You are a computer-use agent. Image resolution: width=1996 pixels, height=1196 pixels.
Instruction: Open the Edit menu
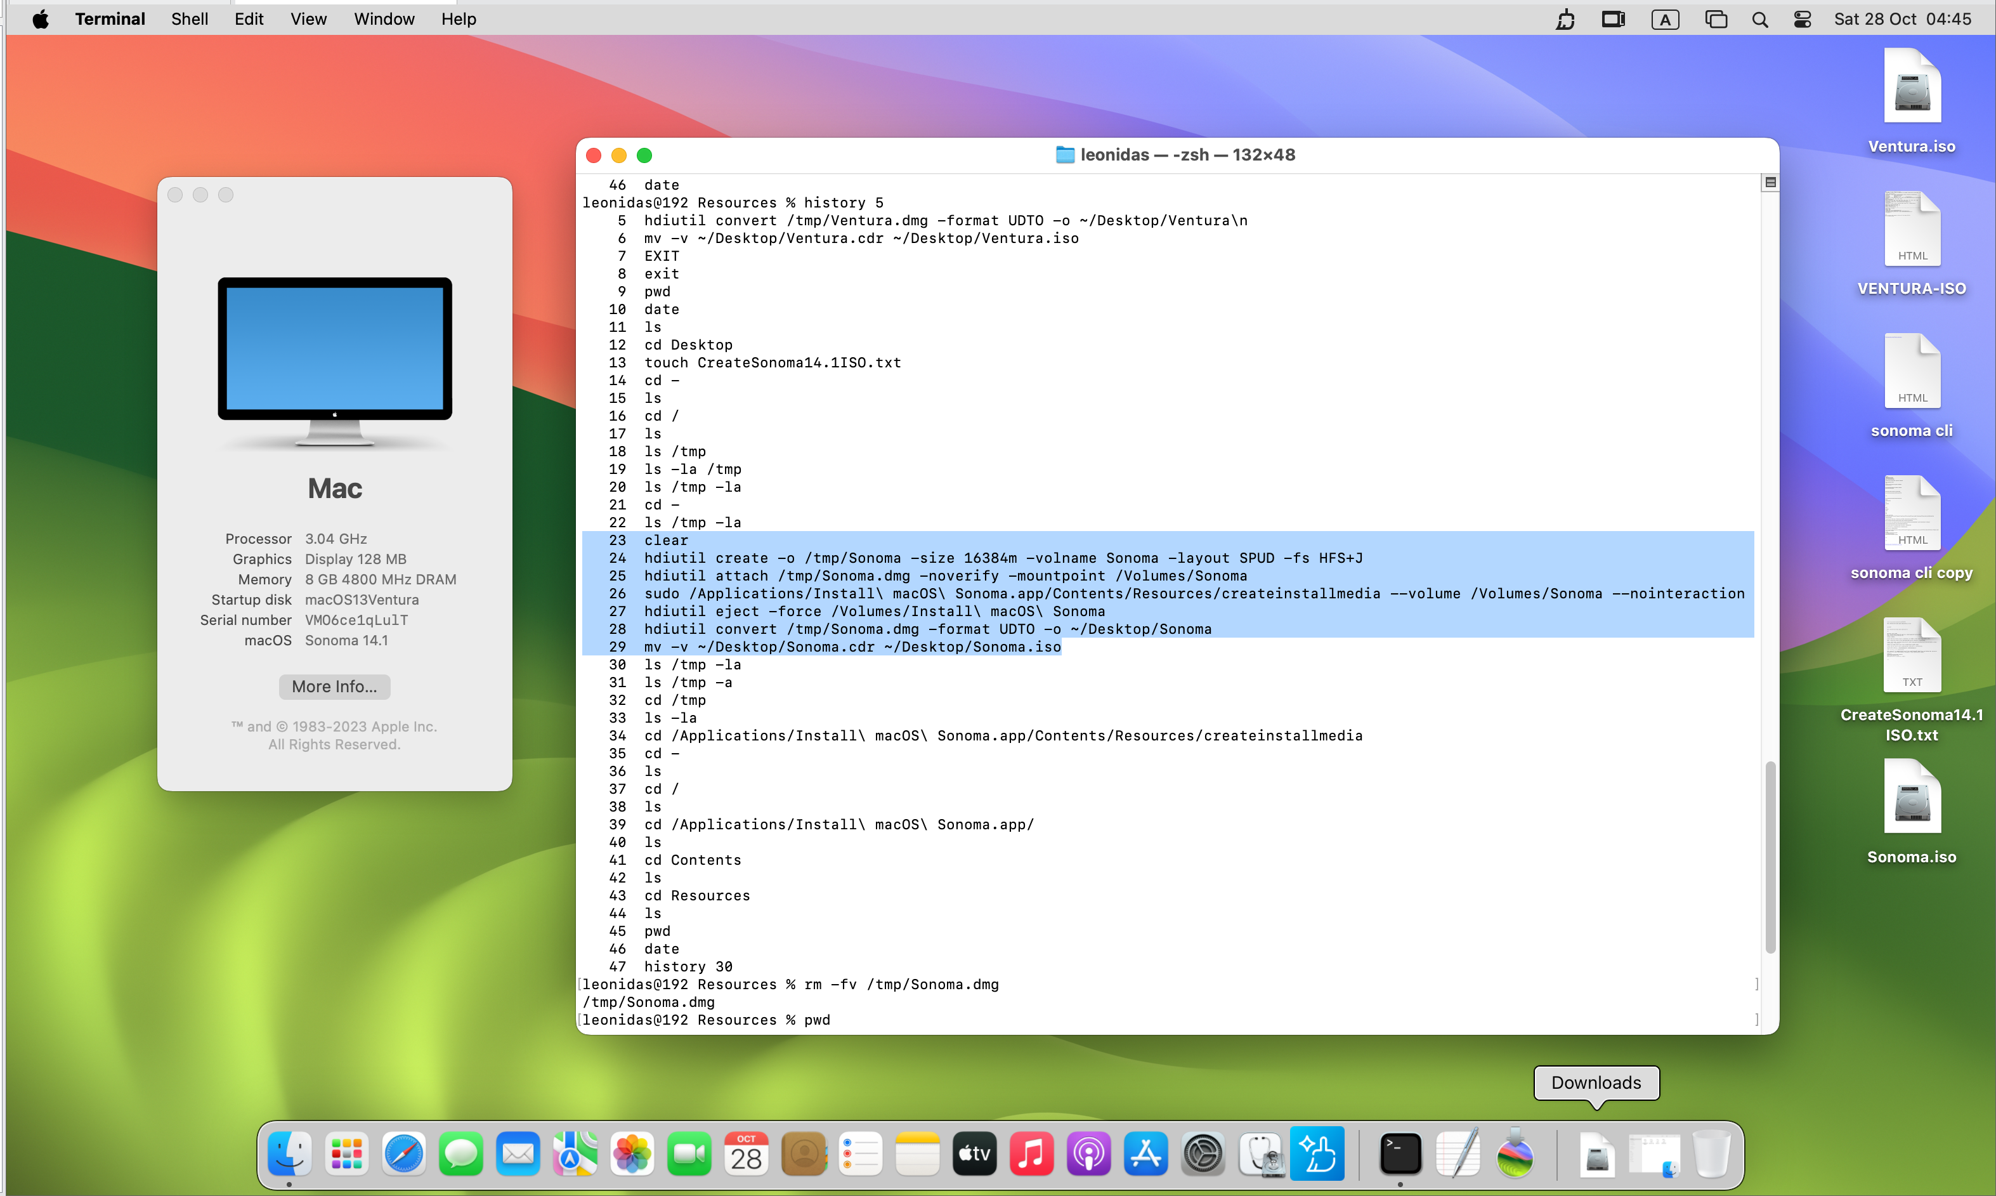point(249,18)
